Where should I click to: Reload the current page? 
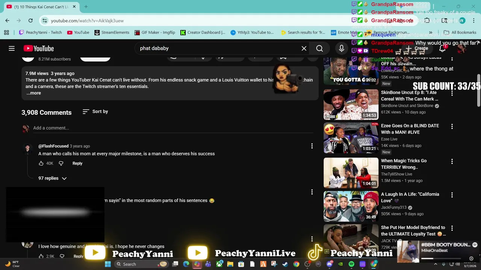point(30,21)
